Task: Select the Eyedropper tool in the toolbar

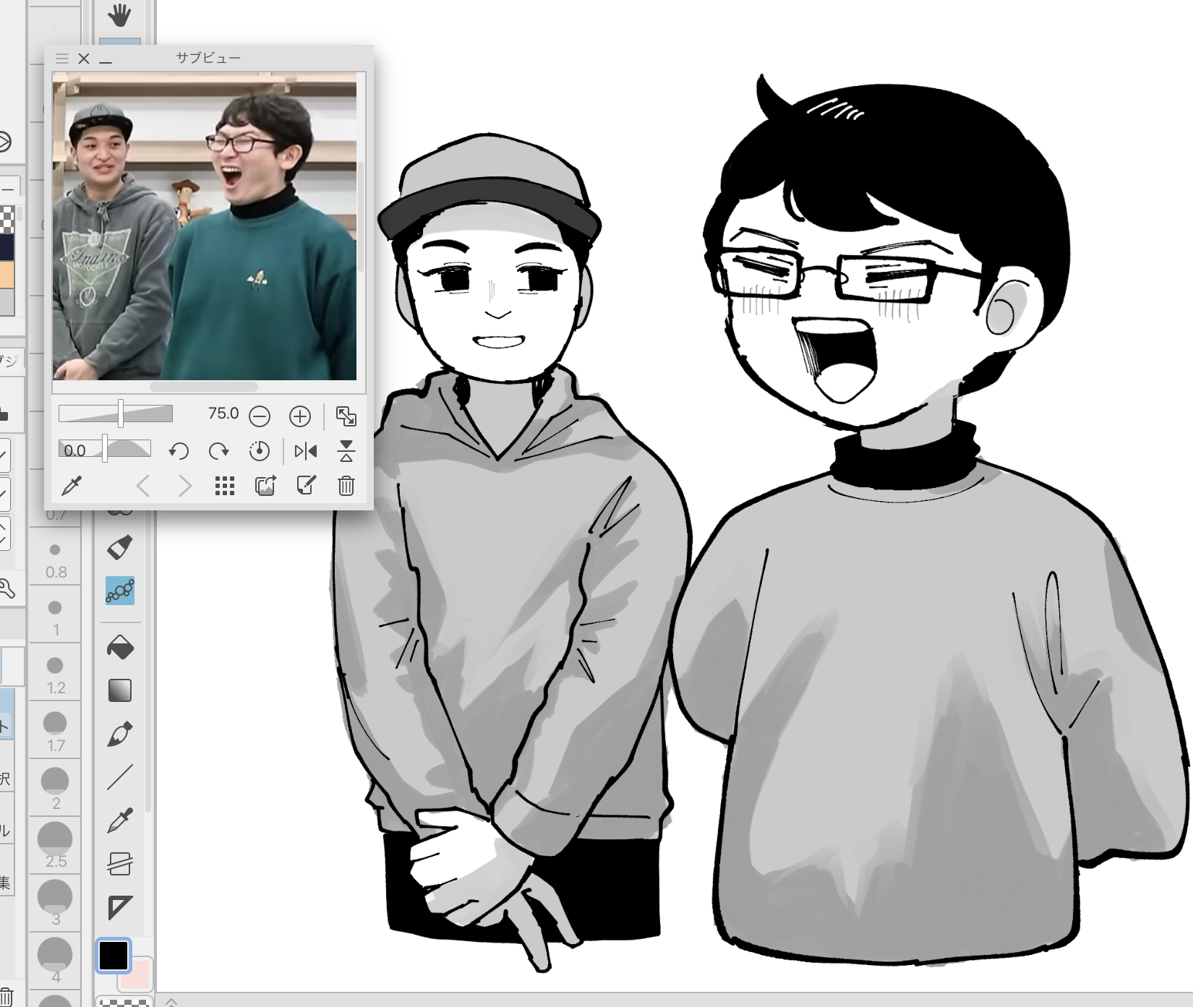Action: (119, 820)
